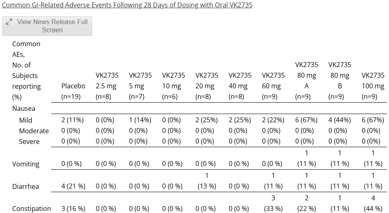Image resolution: width=389 pixels, height=213 pixels.
Task: Click the full screen expand arrows icon
Action: pos(9,22)
